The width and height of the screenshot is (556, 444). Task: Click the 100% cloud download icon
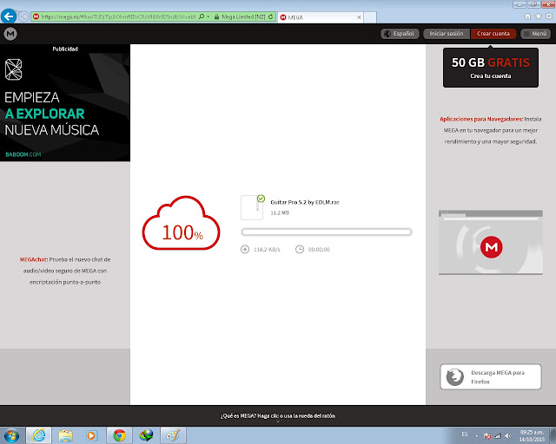(x=181, y=223)
